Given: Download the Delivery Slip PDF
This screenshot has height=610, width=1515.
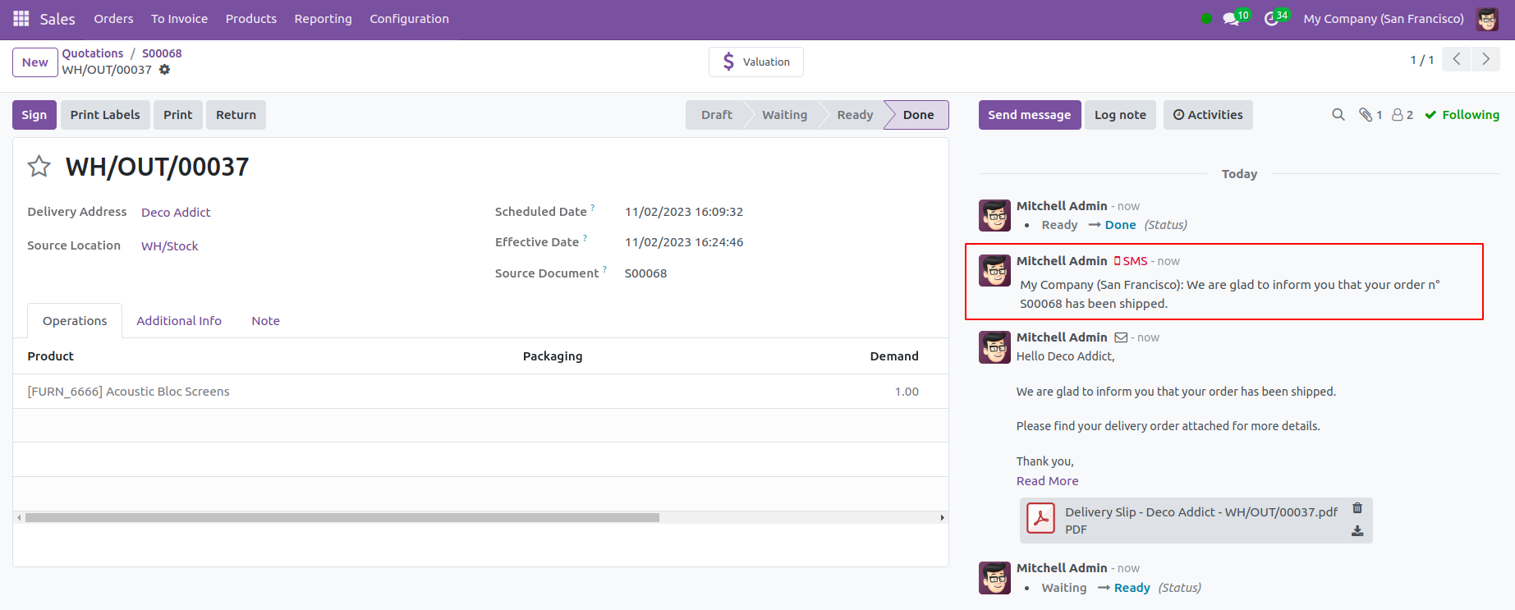Looking at the screenshot, I should [x=1357, y=531].
